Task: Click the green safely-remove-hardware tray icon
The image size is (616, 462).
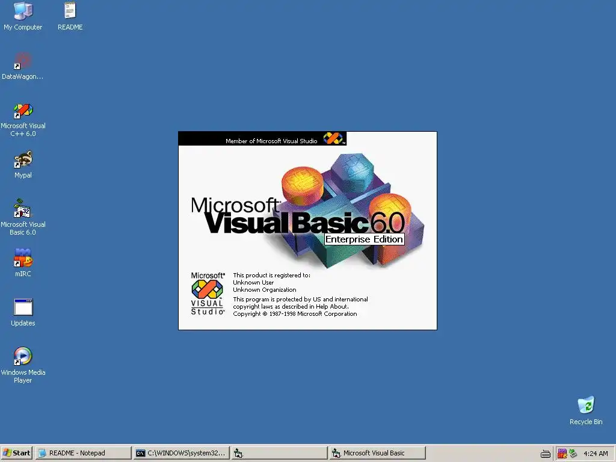Action: click(x=573, y=454)
